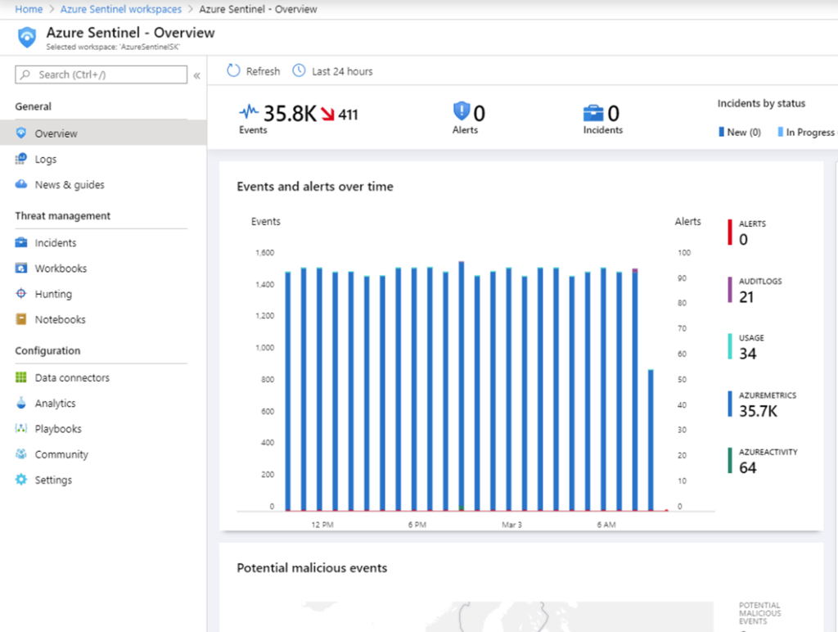Open the Notebooks menu item
838x632 pixels.
click(x=103, y=319)
